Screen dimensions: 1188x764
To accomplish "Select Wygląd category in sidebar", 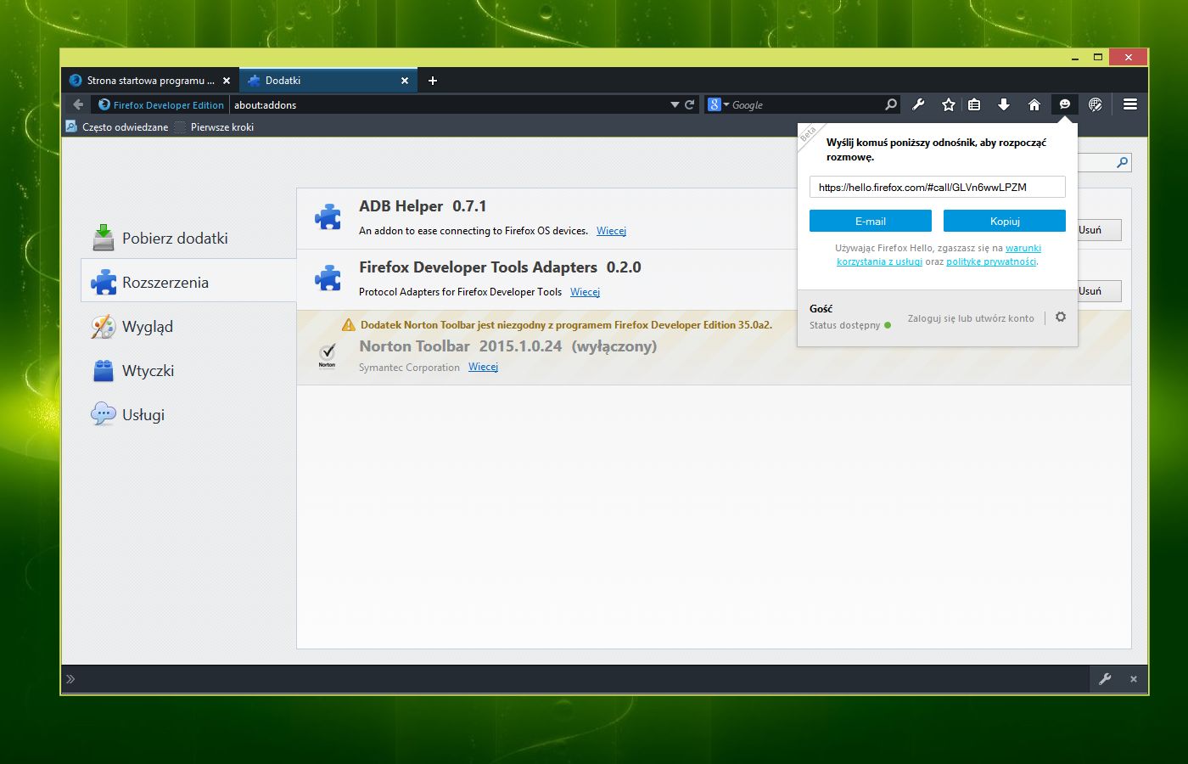I will pos(147,327).
